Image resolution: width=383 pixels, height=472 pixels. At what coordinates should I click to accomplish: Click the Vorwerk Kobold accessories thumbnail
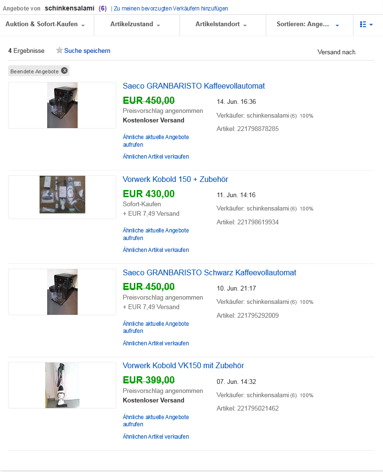[62, 194]
